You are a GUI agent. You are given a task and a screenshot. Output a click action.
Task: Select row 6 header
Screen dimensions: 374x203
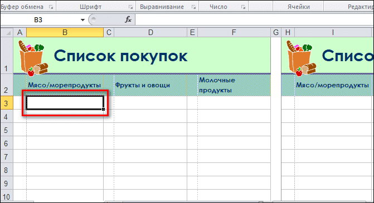pos(7,143)
